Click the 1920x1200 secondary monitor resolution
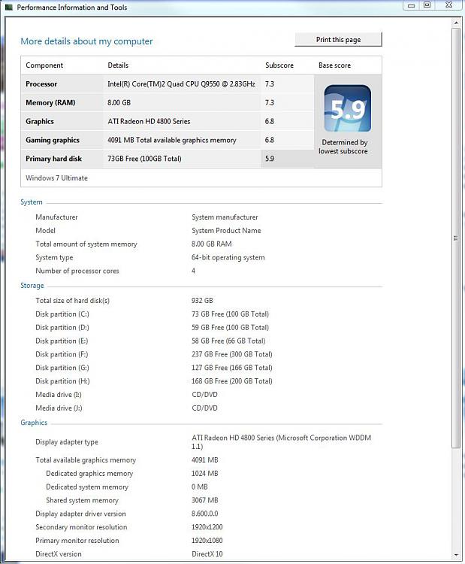The image size is (465, 564). [x=207, y=527]
